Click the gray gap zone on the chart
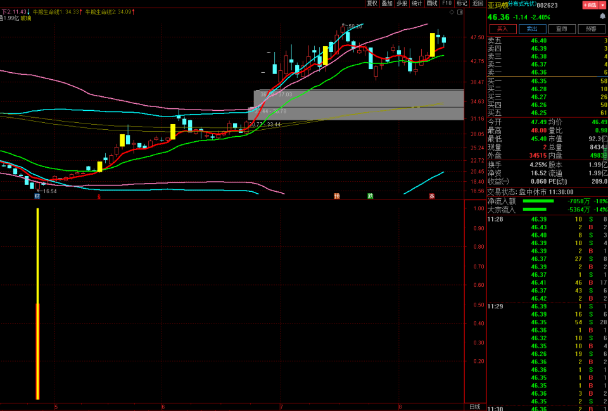 356,105
